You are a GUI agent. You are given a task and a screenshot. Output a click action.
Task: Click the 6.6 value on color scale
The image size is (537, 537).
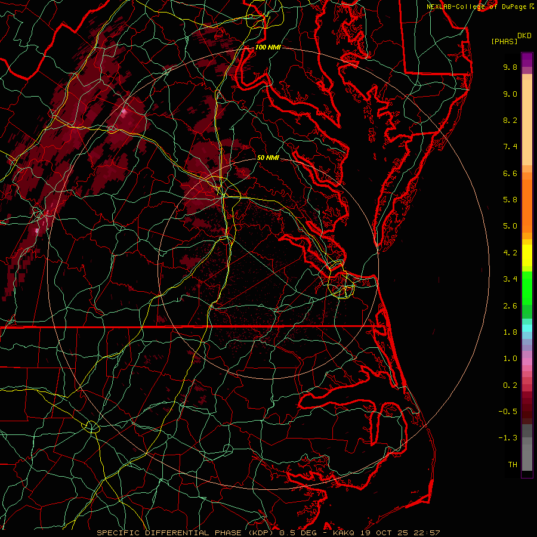(x=510, y=173)
